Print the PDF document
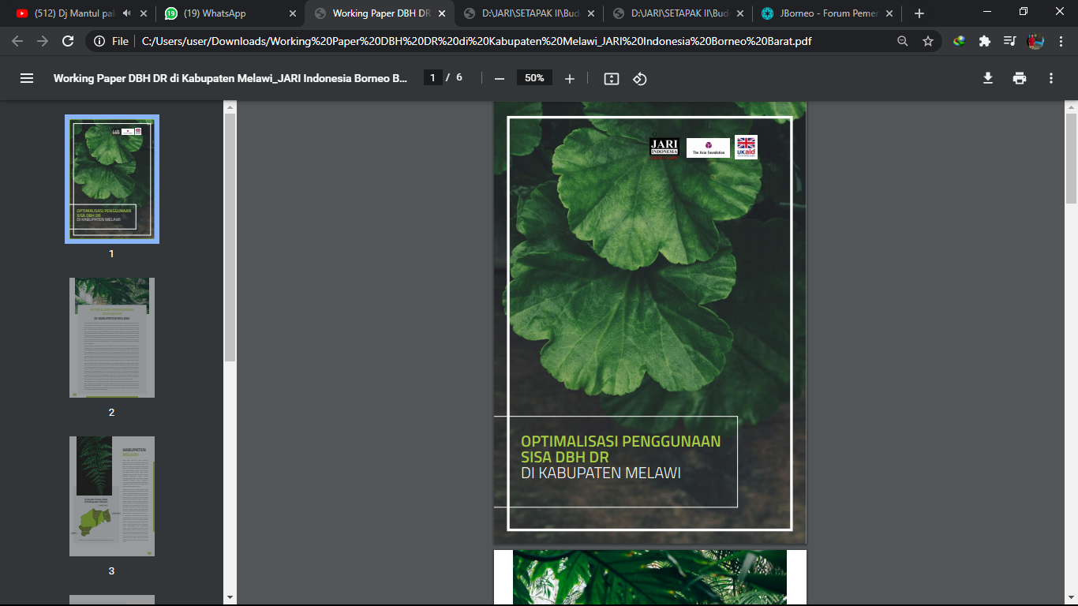This screenshot has height=606, width=1078. pos(1020,78)
